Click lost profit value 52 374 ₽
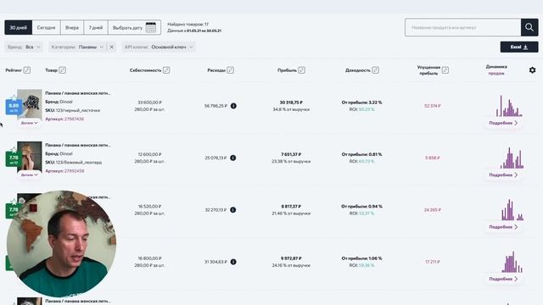Image resolution: width=543 pixels, height=305 pixels. click(x=433, y=106)
